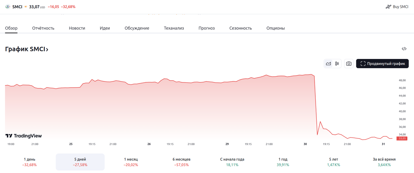Switch to area chart type
Image resolution: width=414 pixels, height=173 pixels.
tap(328, 63)
